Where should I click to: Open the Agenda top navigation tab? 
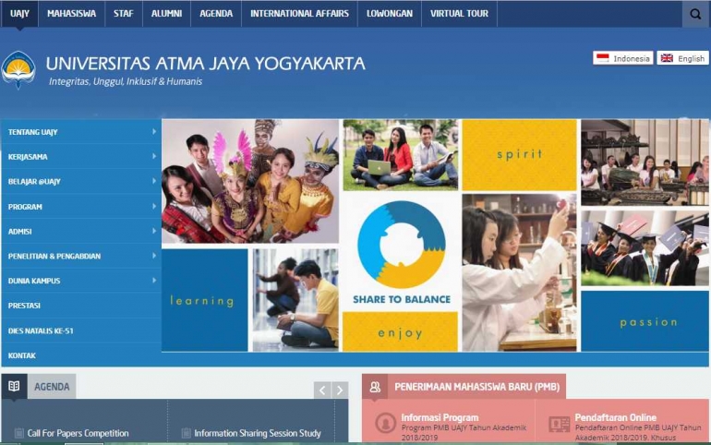tap(216, 14)
